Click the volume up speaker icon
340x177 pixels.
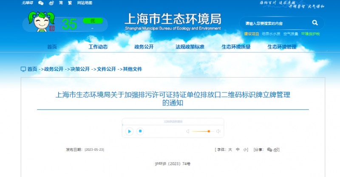[x=218, y=131]
